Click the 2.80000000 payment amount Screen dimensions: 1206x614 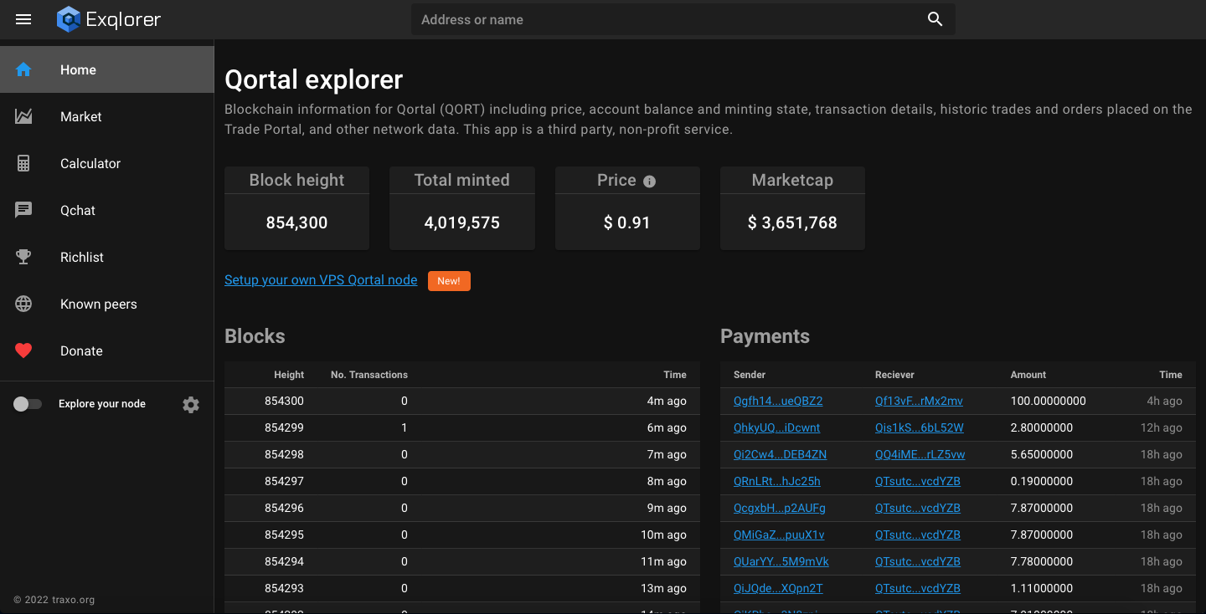coord(1042,427)
